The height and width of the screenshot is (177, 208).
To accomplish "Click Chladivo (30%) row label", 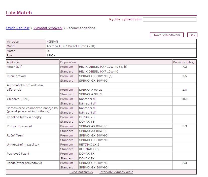I will pyautogui.click(x=18, y=99).
